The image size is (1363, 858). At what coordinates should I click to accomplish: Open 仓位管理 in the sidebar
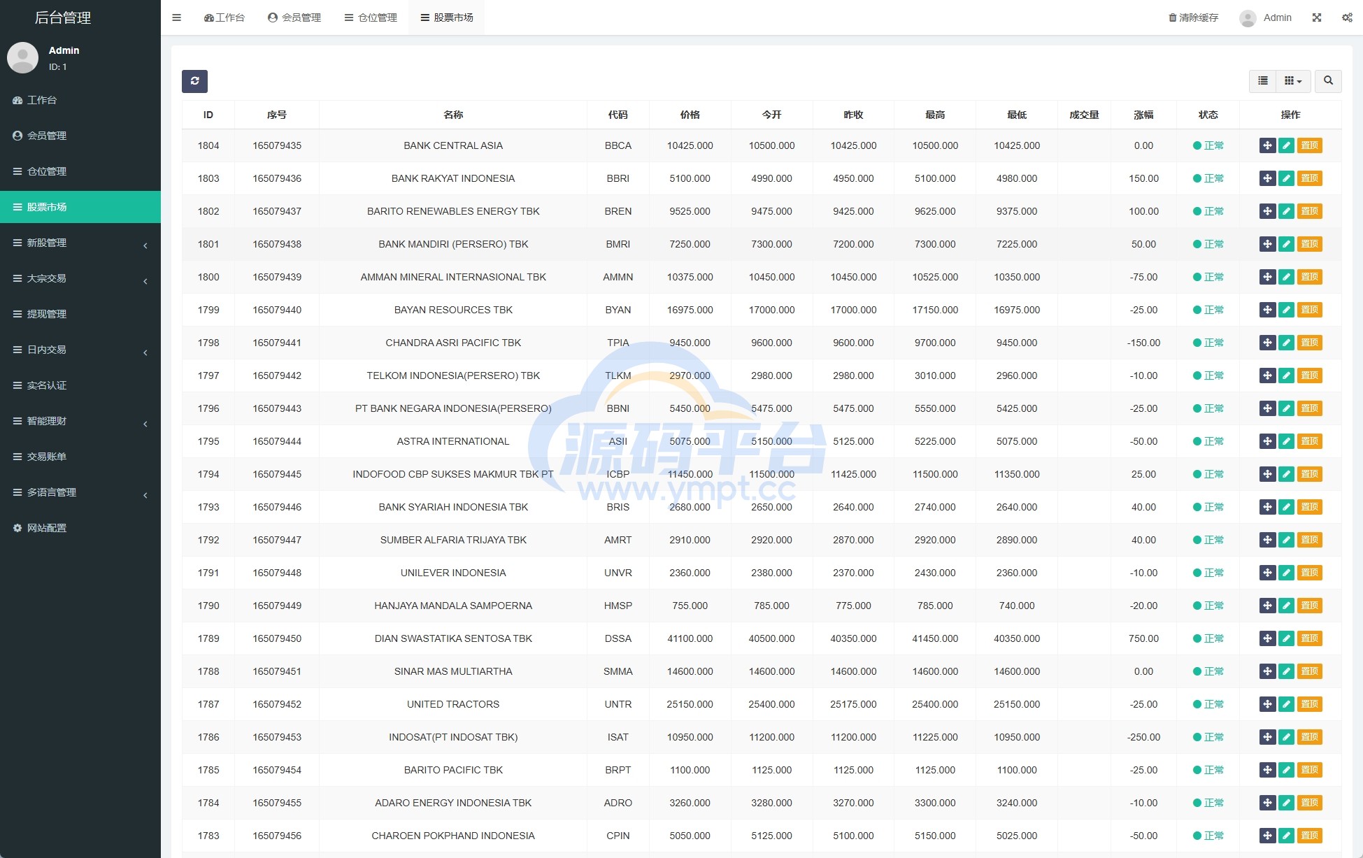click(80, 171)
